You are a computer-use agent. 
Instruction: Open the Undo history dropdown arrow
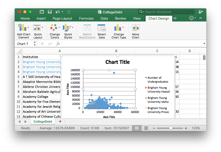coord(62,12)
